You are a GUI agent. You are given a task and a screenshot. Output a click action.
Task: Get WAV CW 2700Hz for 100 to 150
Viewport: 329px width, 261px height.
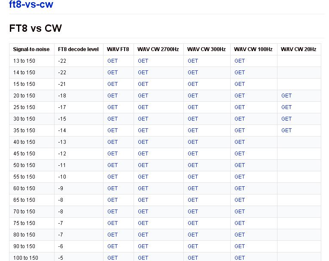(x=143, y=258)
